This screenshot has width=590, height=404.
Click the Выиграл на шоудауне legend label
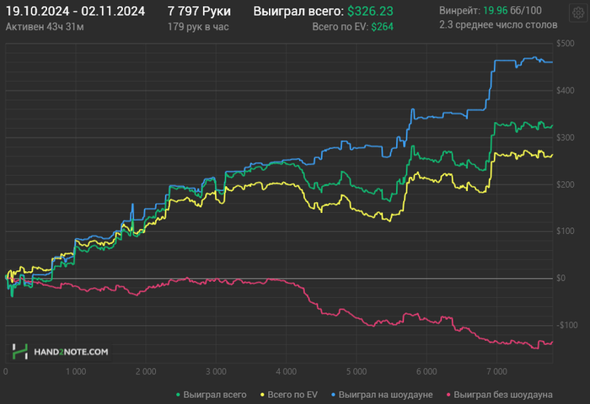coord(386,395)
